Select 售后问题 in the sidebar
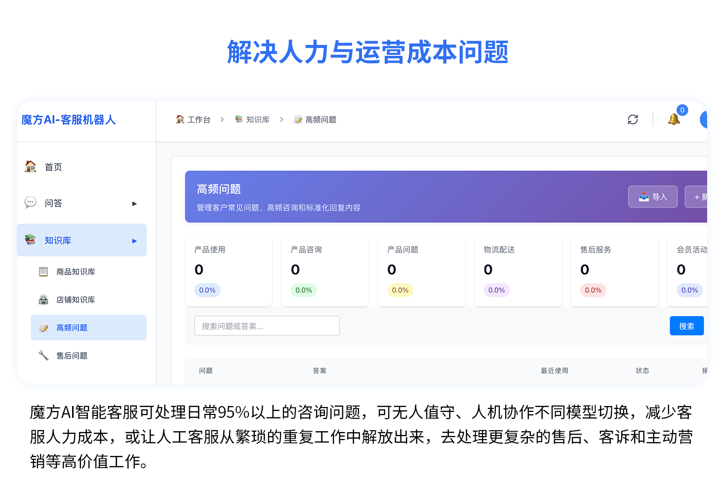The width and height of the screenshot is (719, 490). (72, 356)
